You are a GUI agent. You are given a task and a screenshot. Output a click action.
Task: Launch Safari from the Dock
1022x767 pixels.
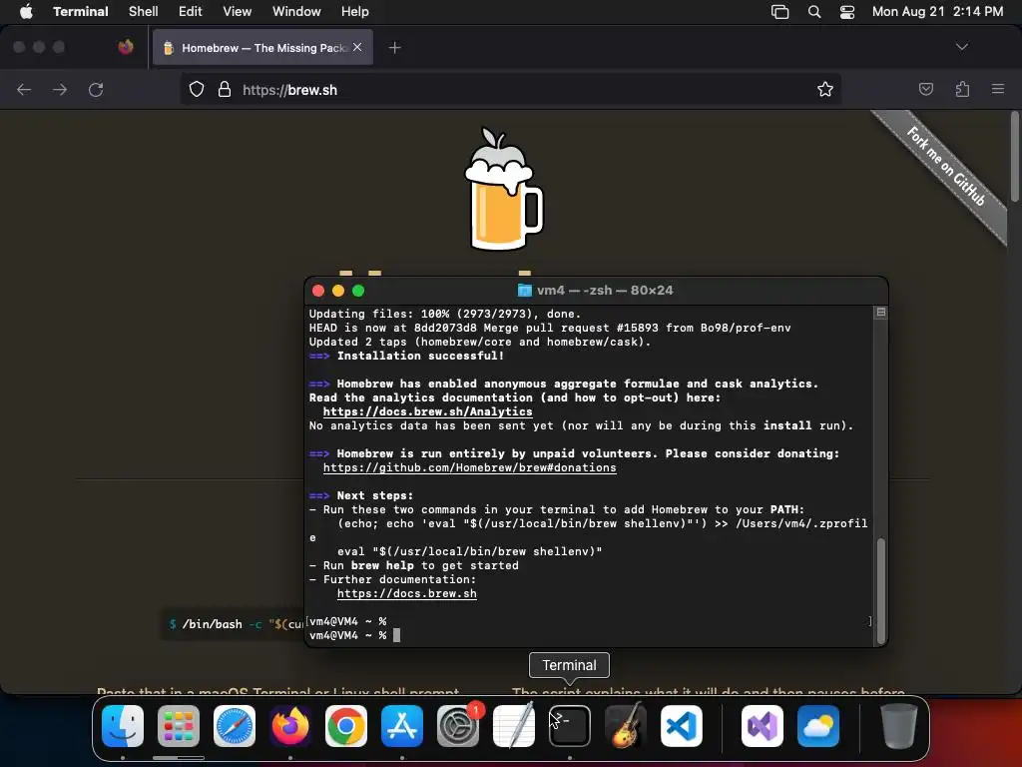pyautogui.click(x=235, y=726)
